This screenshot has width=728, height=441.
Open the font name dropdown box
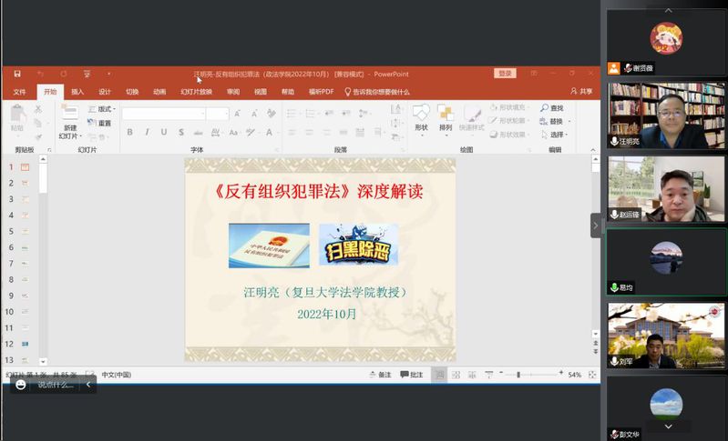[x=163, y=114]
